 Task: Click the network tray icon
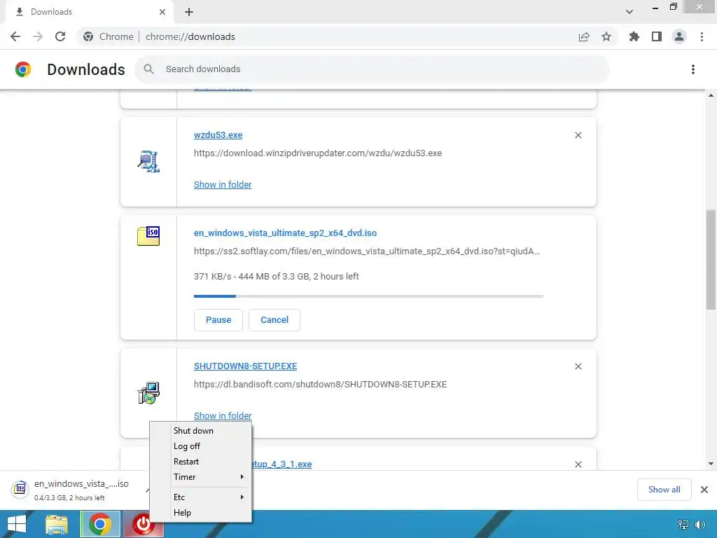pos(683,524)
